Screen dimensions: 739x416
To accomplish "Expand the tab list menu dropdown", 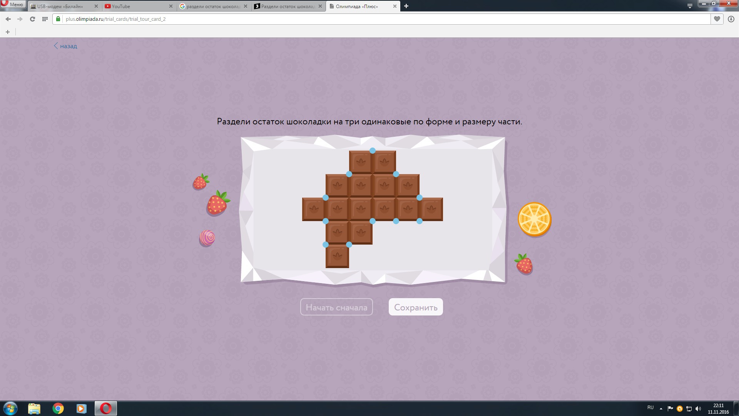I will tap(690, 6).
